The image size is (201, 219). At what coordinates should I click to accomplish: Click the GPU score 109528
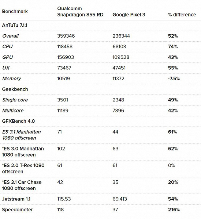[121, 57]
